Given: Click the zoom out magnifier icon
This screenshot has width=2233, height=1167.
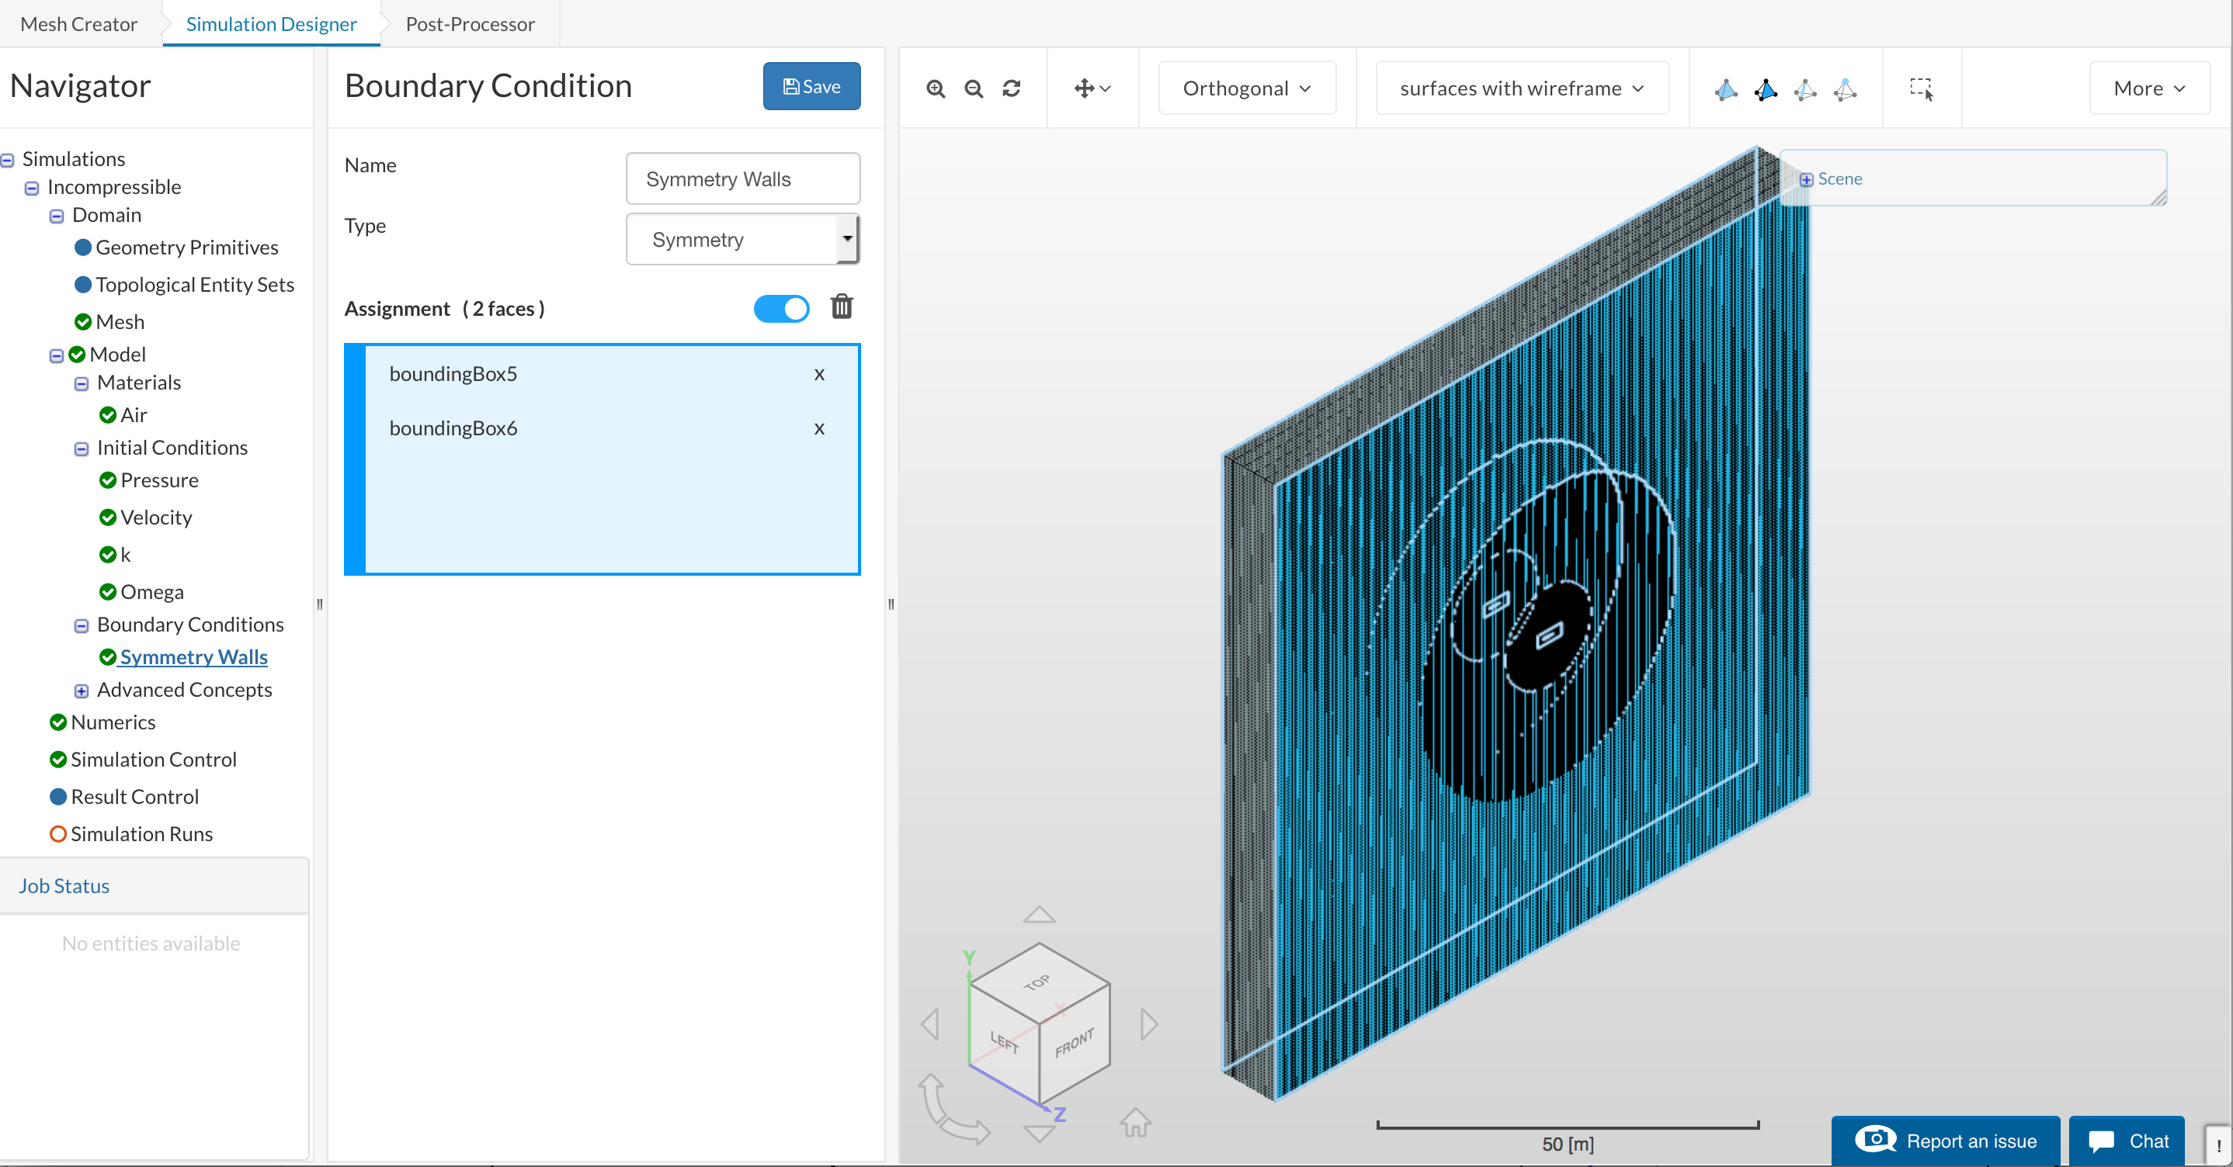Looking at the screenshot, I should click(974, 88).
